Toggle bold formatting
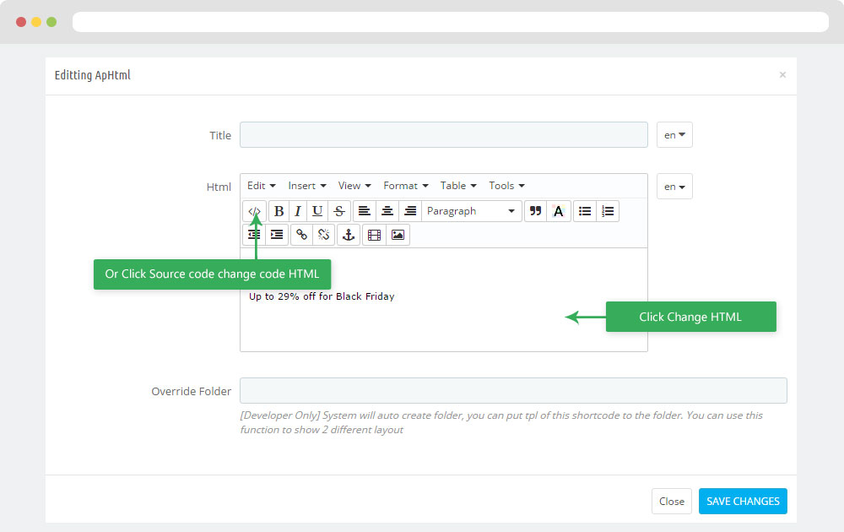 279,211
